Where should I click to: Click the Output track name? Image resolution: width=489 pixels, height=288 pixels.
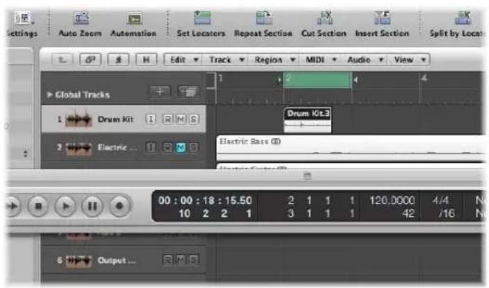[x=116, y=260]
